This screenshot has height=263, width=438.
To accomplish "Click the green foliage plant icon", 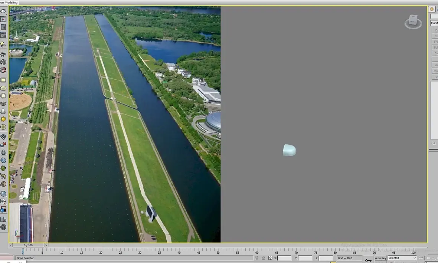I will pos(3,168).
